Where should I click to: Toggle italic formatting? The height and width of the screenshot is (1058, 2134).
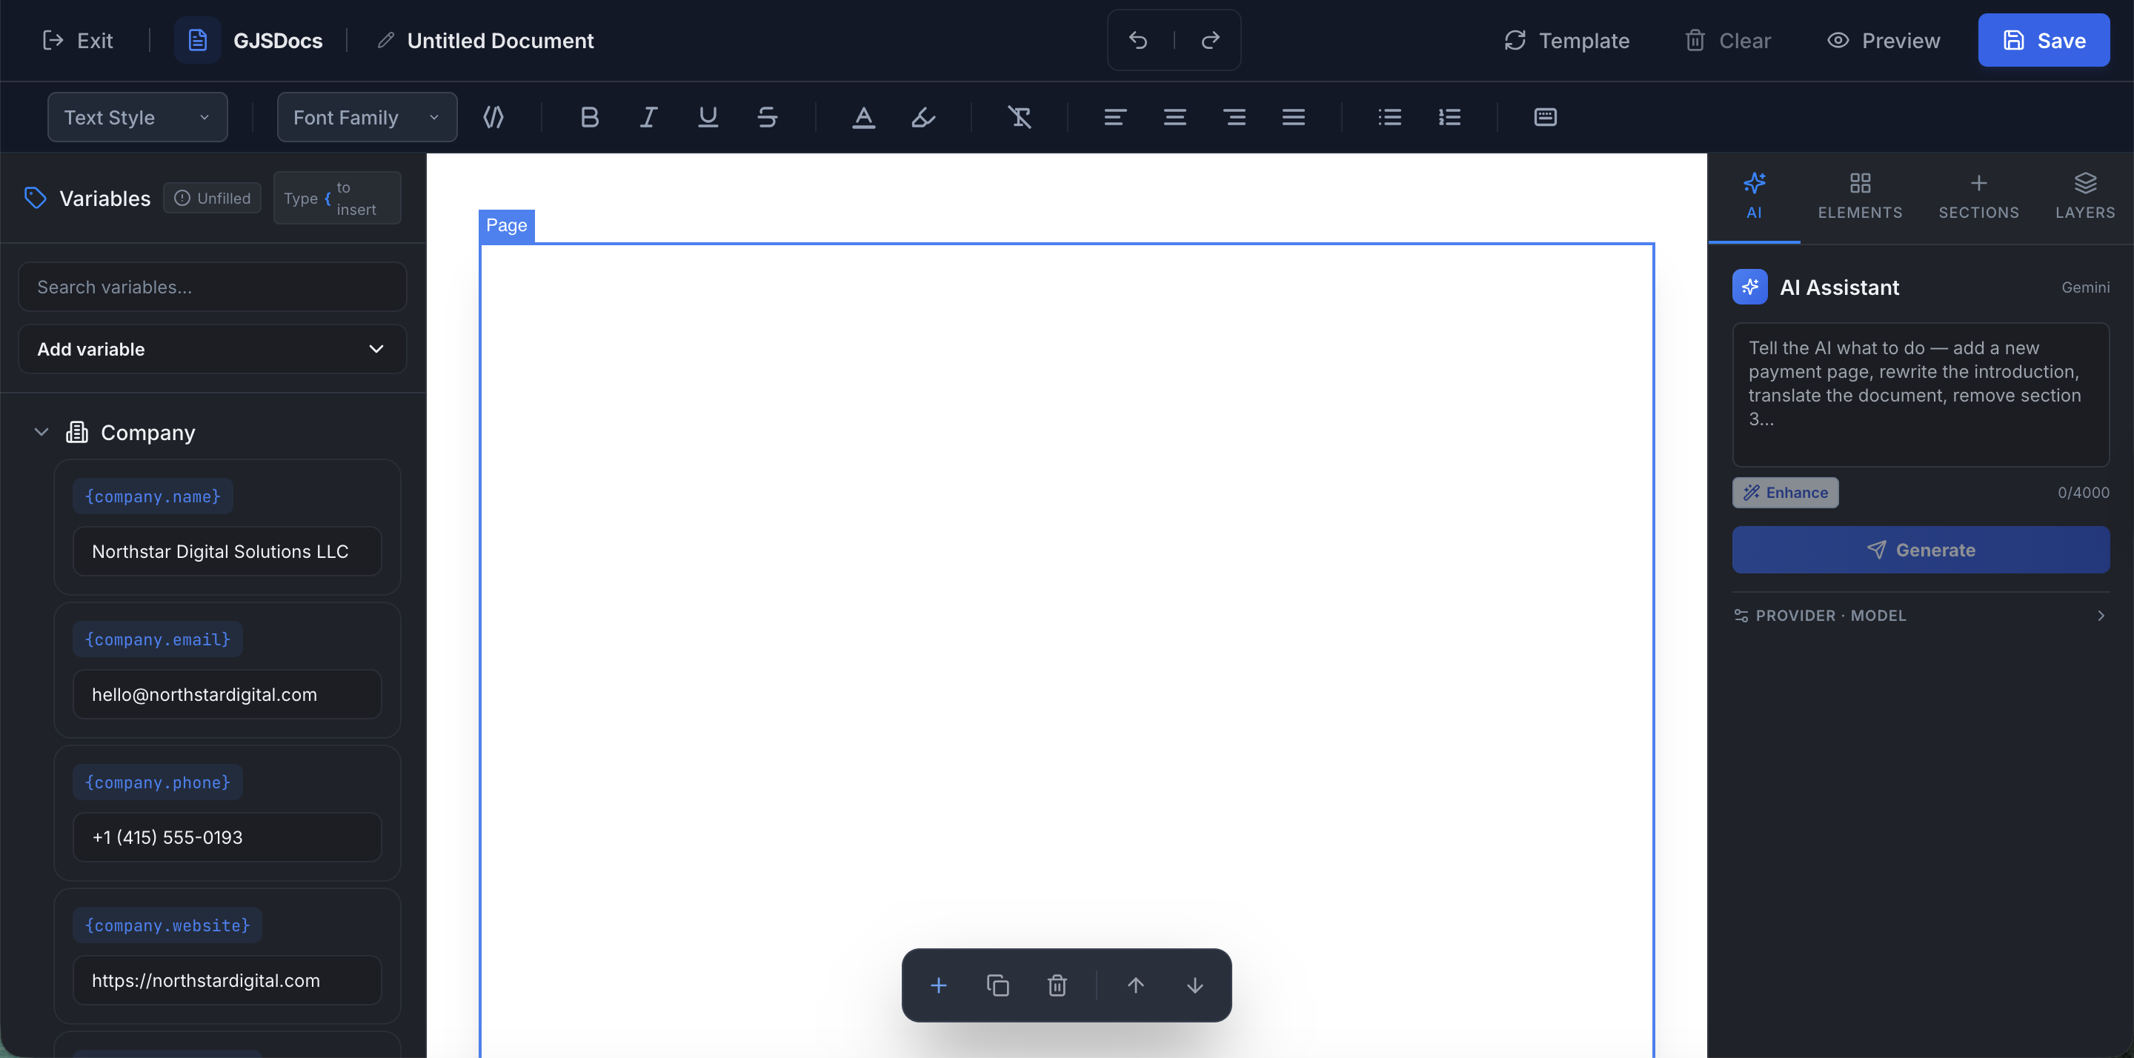[x=648, y=117]
